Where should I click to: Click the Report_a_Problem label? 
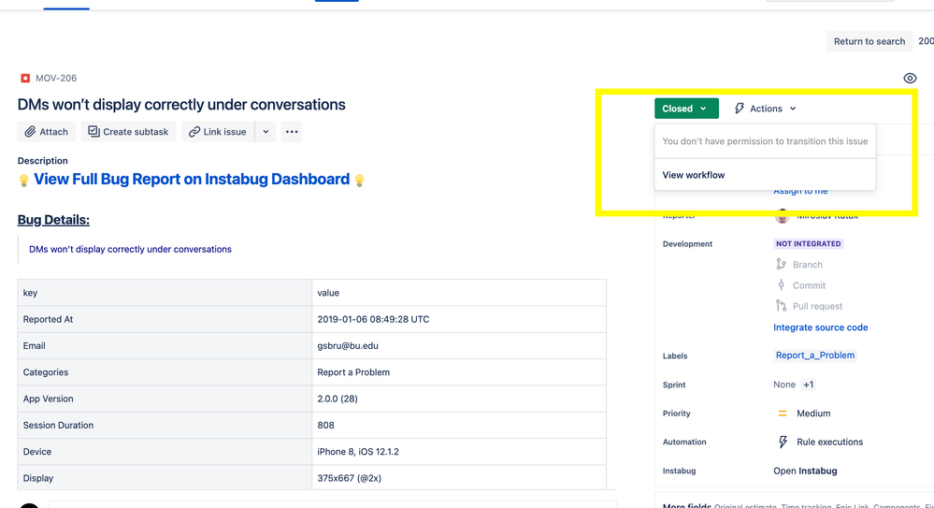tap(815, 356)
